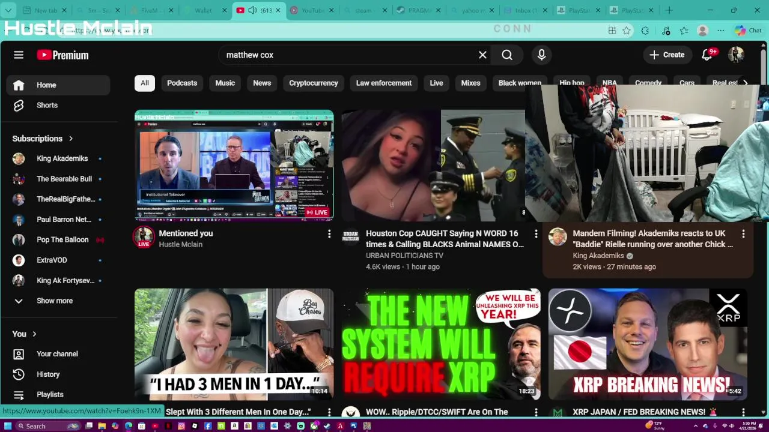Open browser extensions puzzle icon
Viewport: 769px width, 432px height.
pyautogui.click(x=645, y=31)
